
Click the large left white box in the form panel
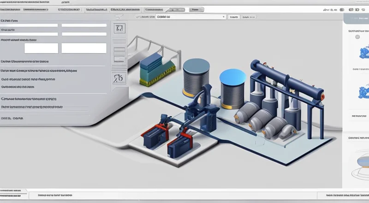(x=41, y=48)
